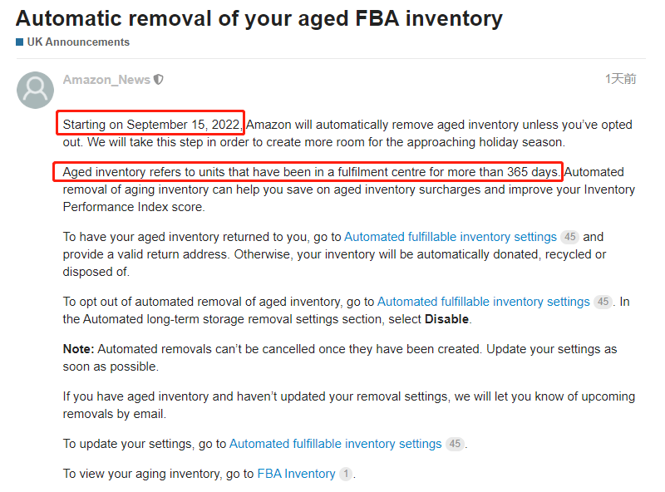Open settings link after 'To update your settings'
The height and width of the screenshot is (492, 665).
tap(335, 444)
